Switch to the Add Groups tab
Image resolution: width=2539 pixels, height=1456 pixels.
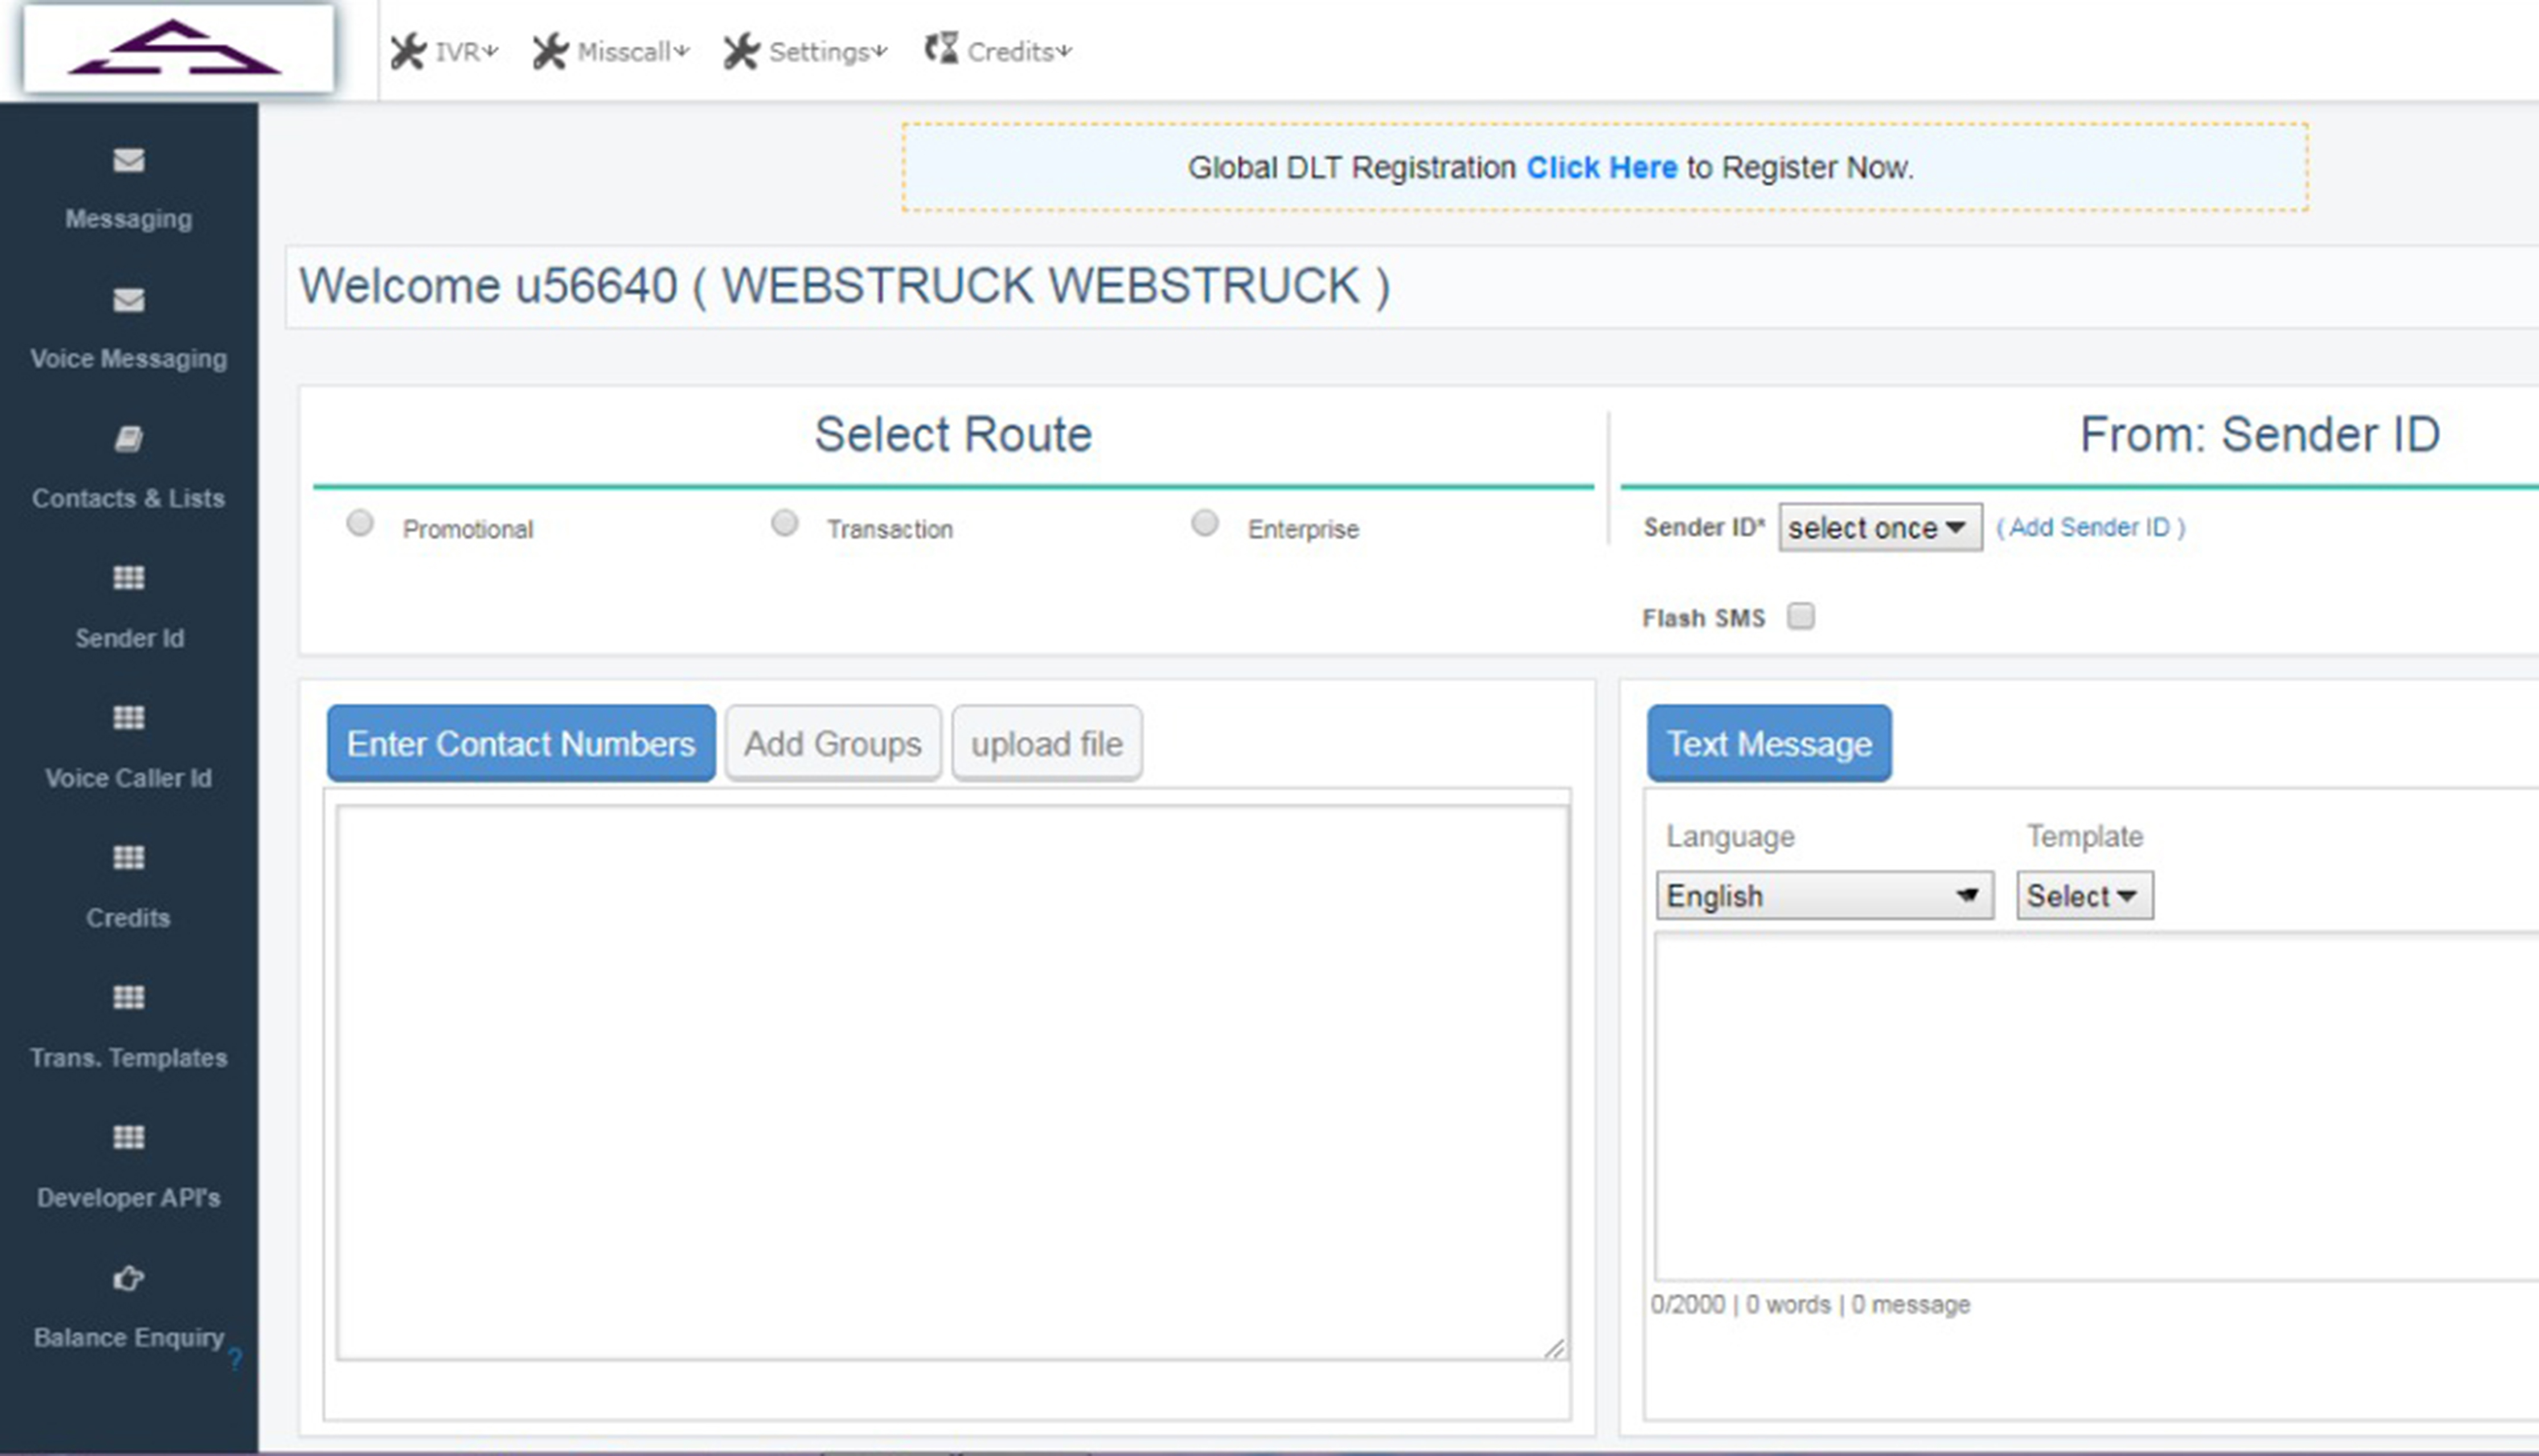pyautogui.click(x=832, y=743)
